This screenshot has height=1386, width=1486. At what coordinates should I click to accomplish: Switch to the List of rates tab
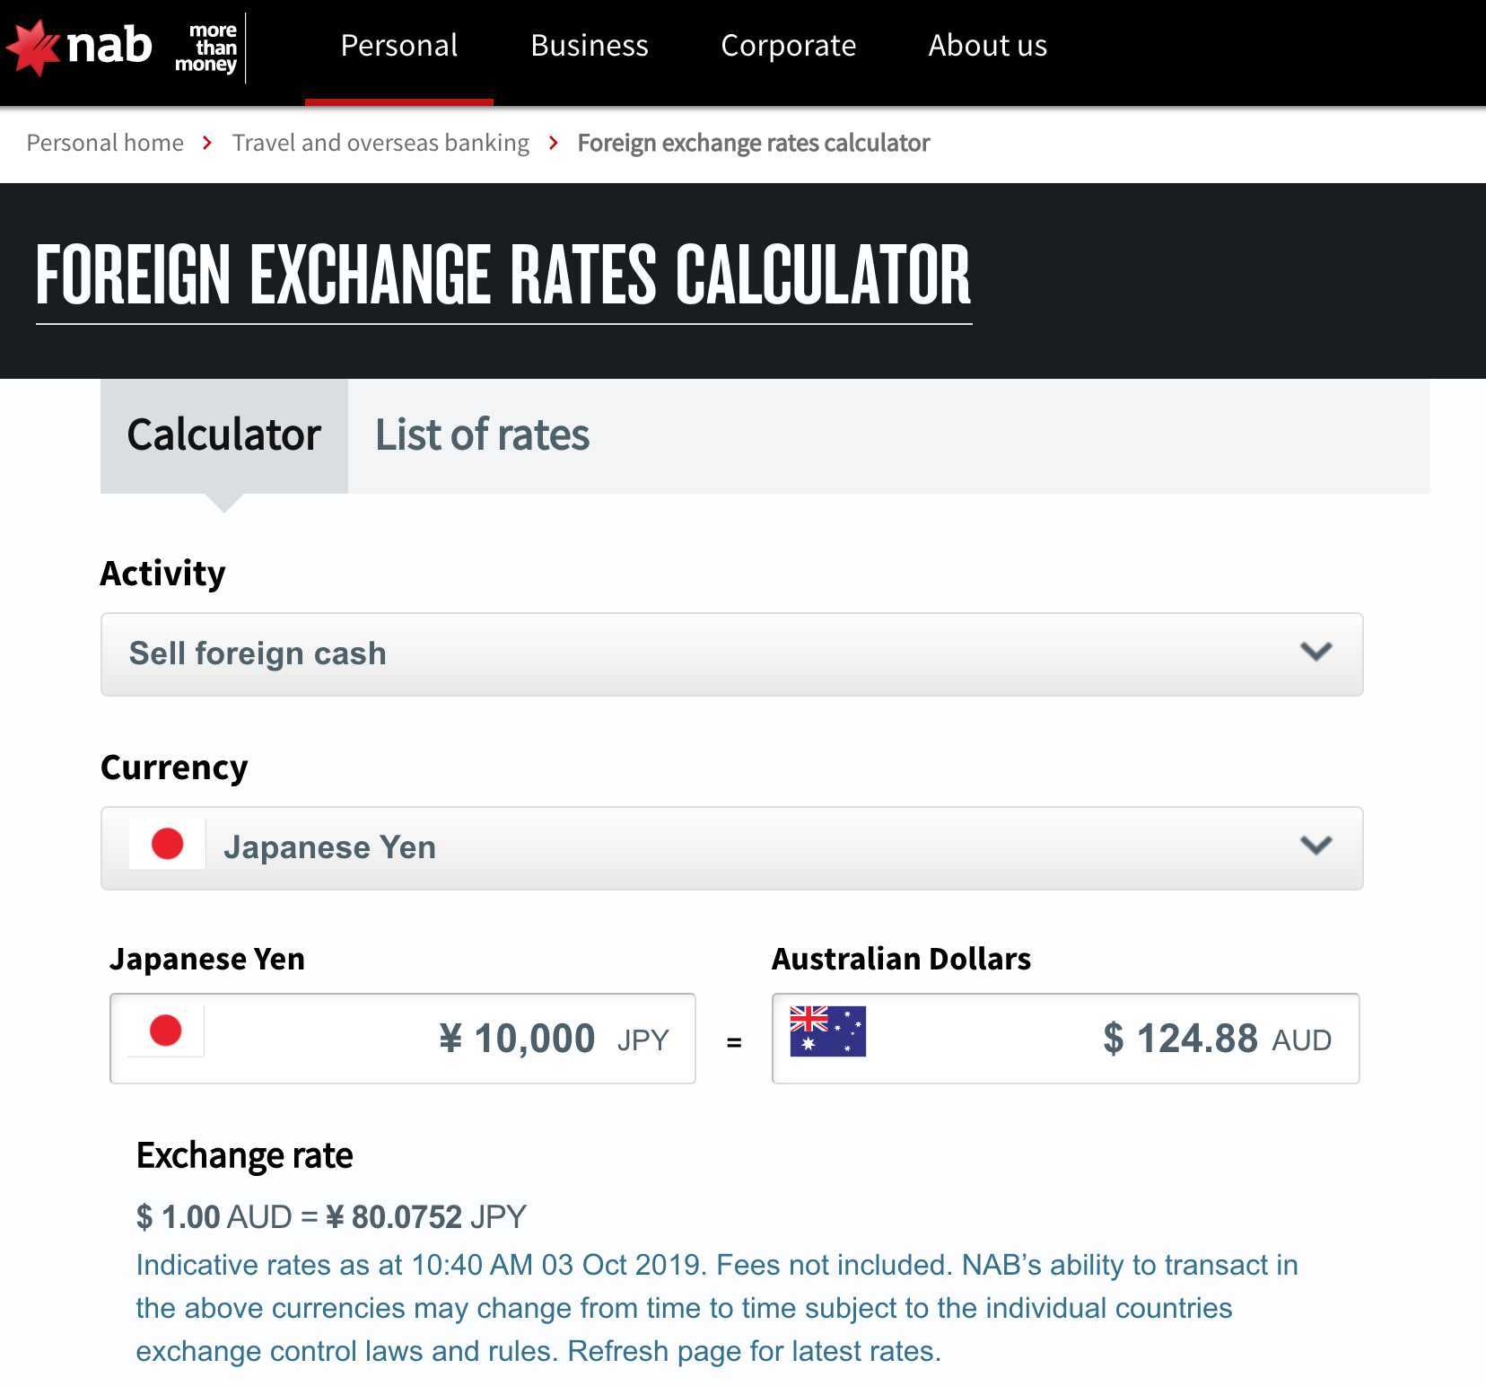click(482, 435)
